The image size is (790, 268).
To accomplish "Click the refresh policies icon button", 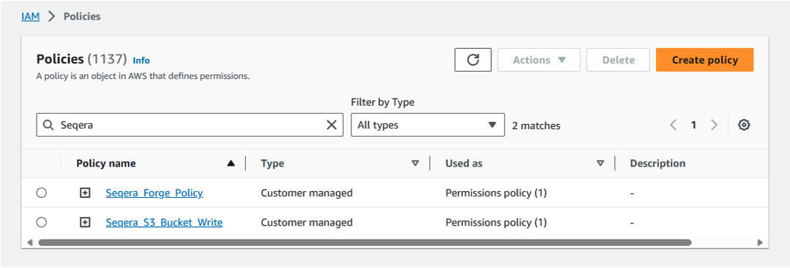I will [472, 60].
